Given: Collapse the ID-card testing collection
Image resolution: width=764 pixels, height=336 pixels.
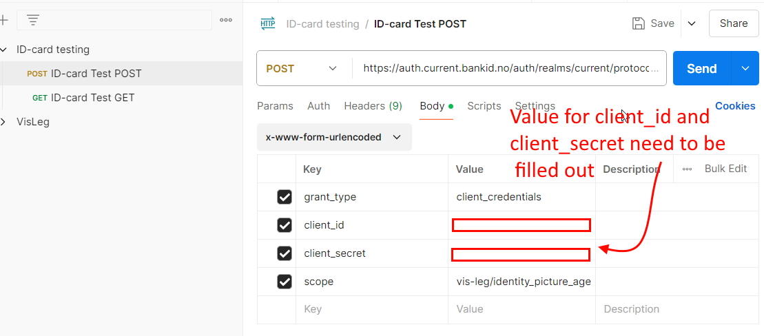Looking at the screenshot, I should [4, 50].
